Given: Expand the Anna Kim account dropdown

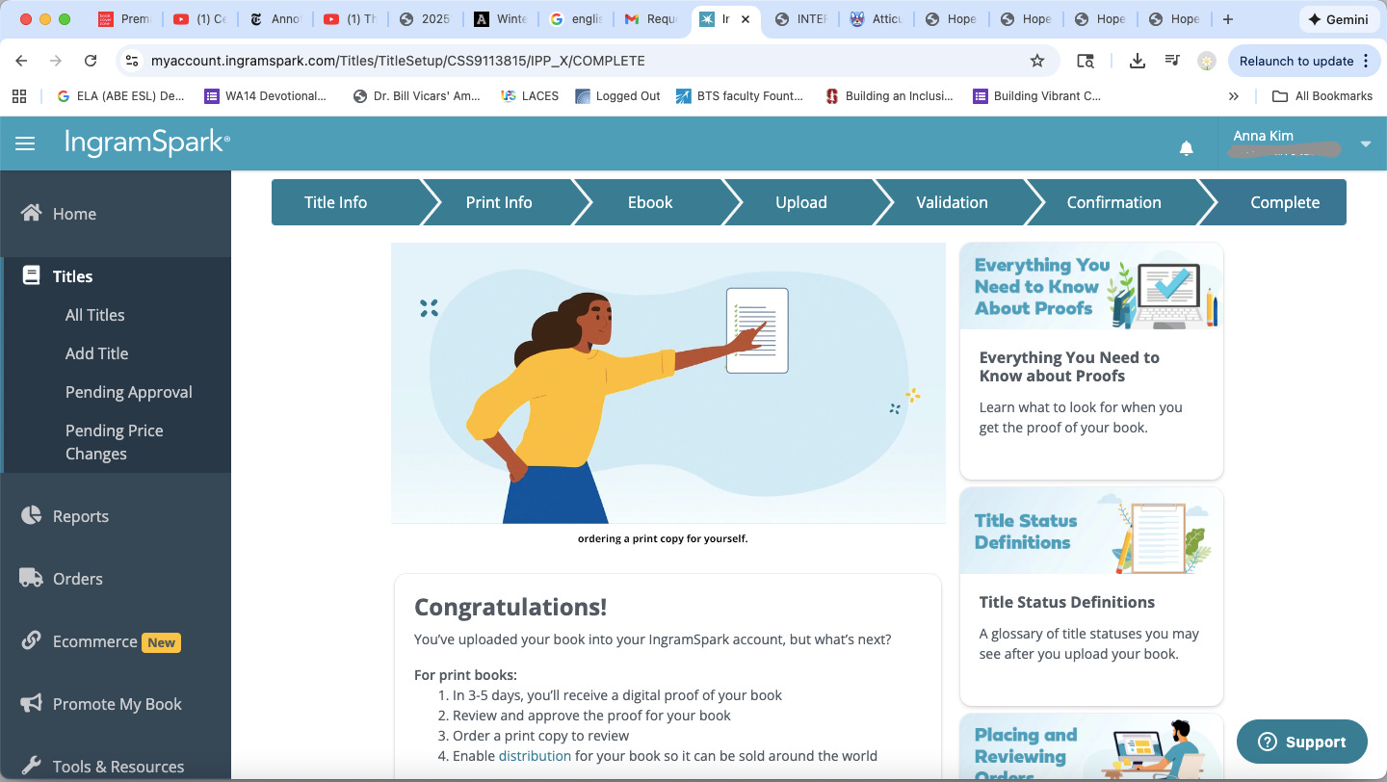Looking at the screenshot, I should tap(1366, 144).
